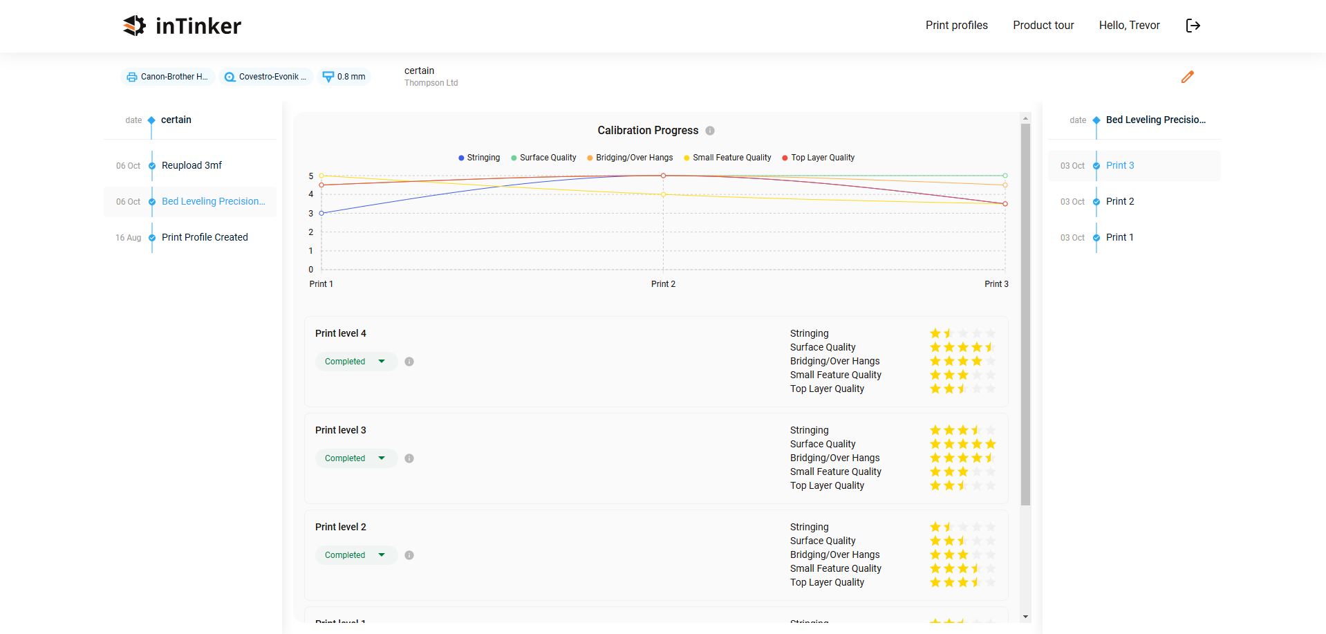The height and width of the screenshot is (634, 1326).
Task: Click Small Feature Quality point at Print 2
Action: click(x=663, y=194)
